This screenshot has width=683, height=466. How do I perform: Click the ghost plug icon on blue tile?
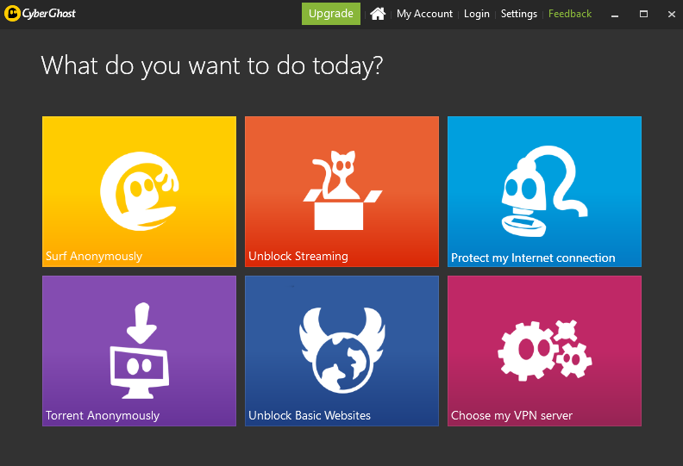pos(544,191)
